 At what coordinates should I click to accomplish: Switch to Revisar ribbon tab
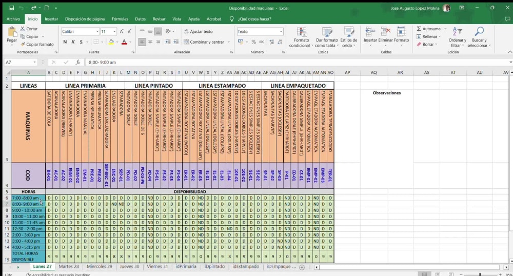(x=159, y=19)
